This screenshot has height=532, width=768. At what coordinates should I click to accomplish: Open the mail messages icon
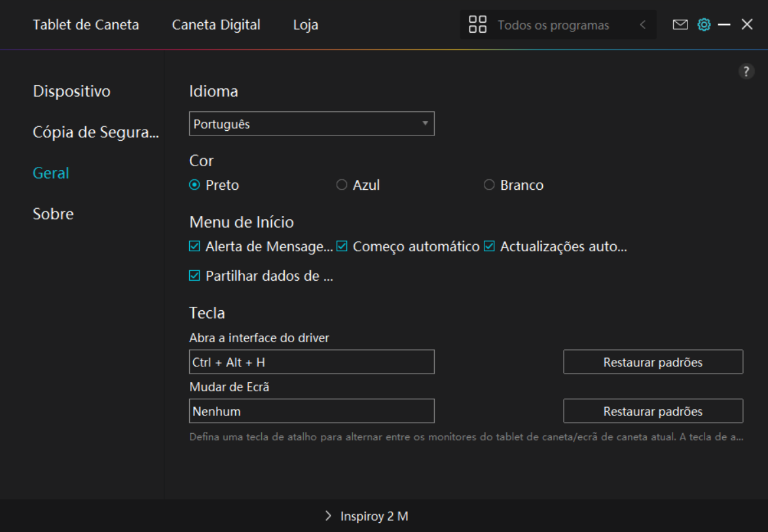click(680, 25)
